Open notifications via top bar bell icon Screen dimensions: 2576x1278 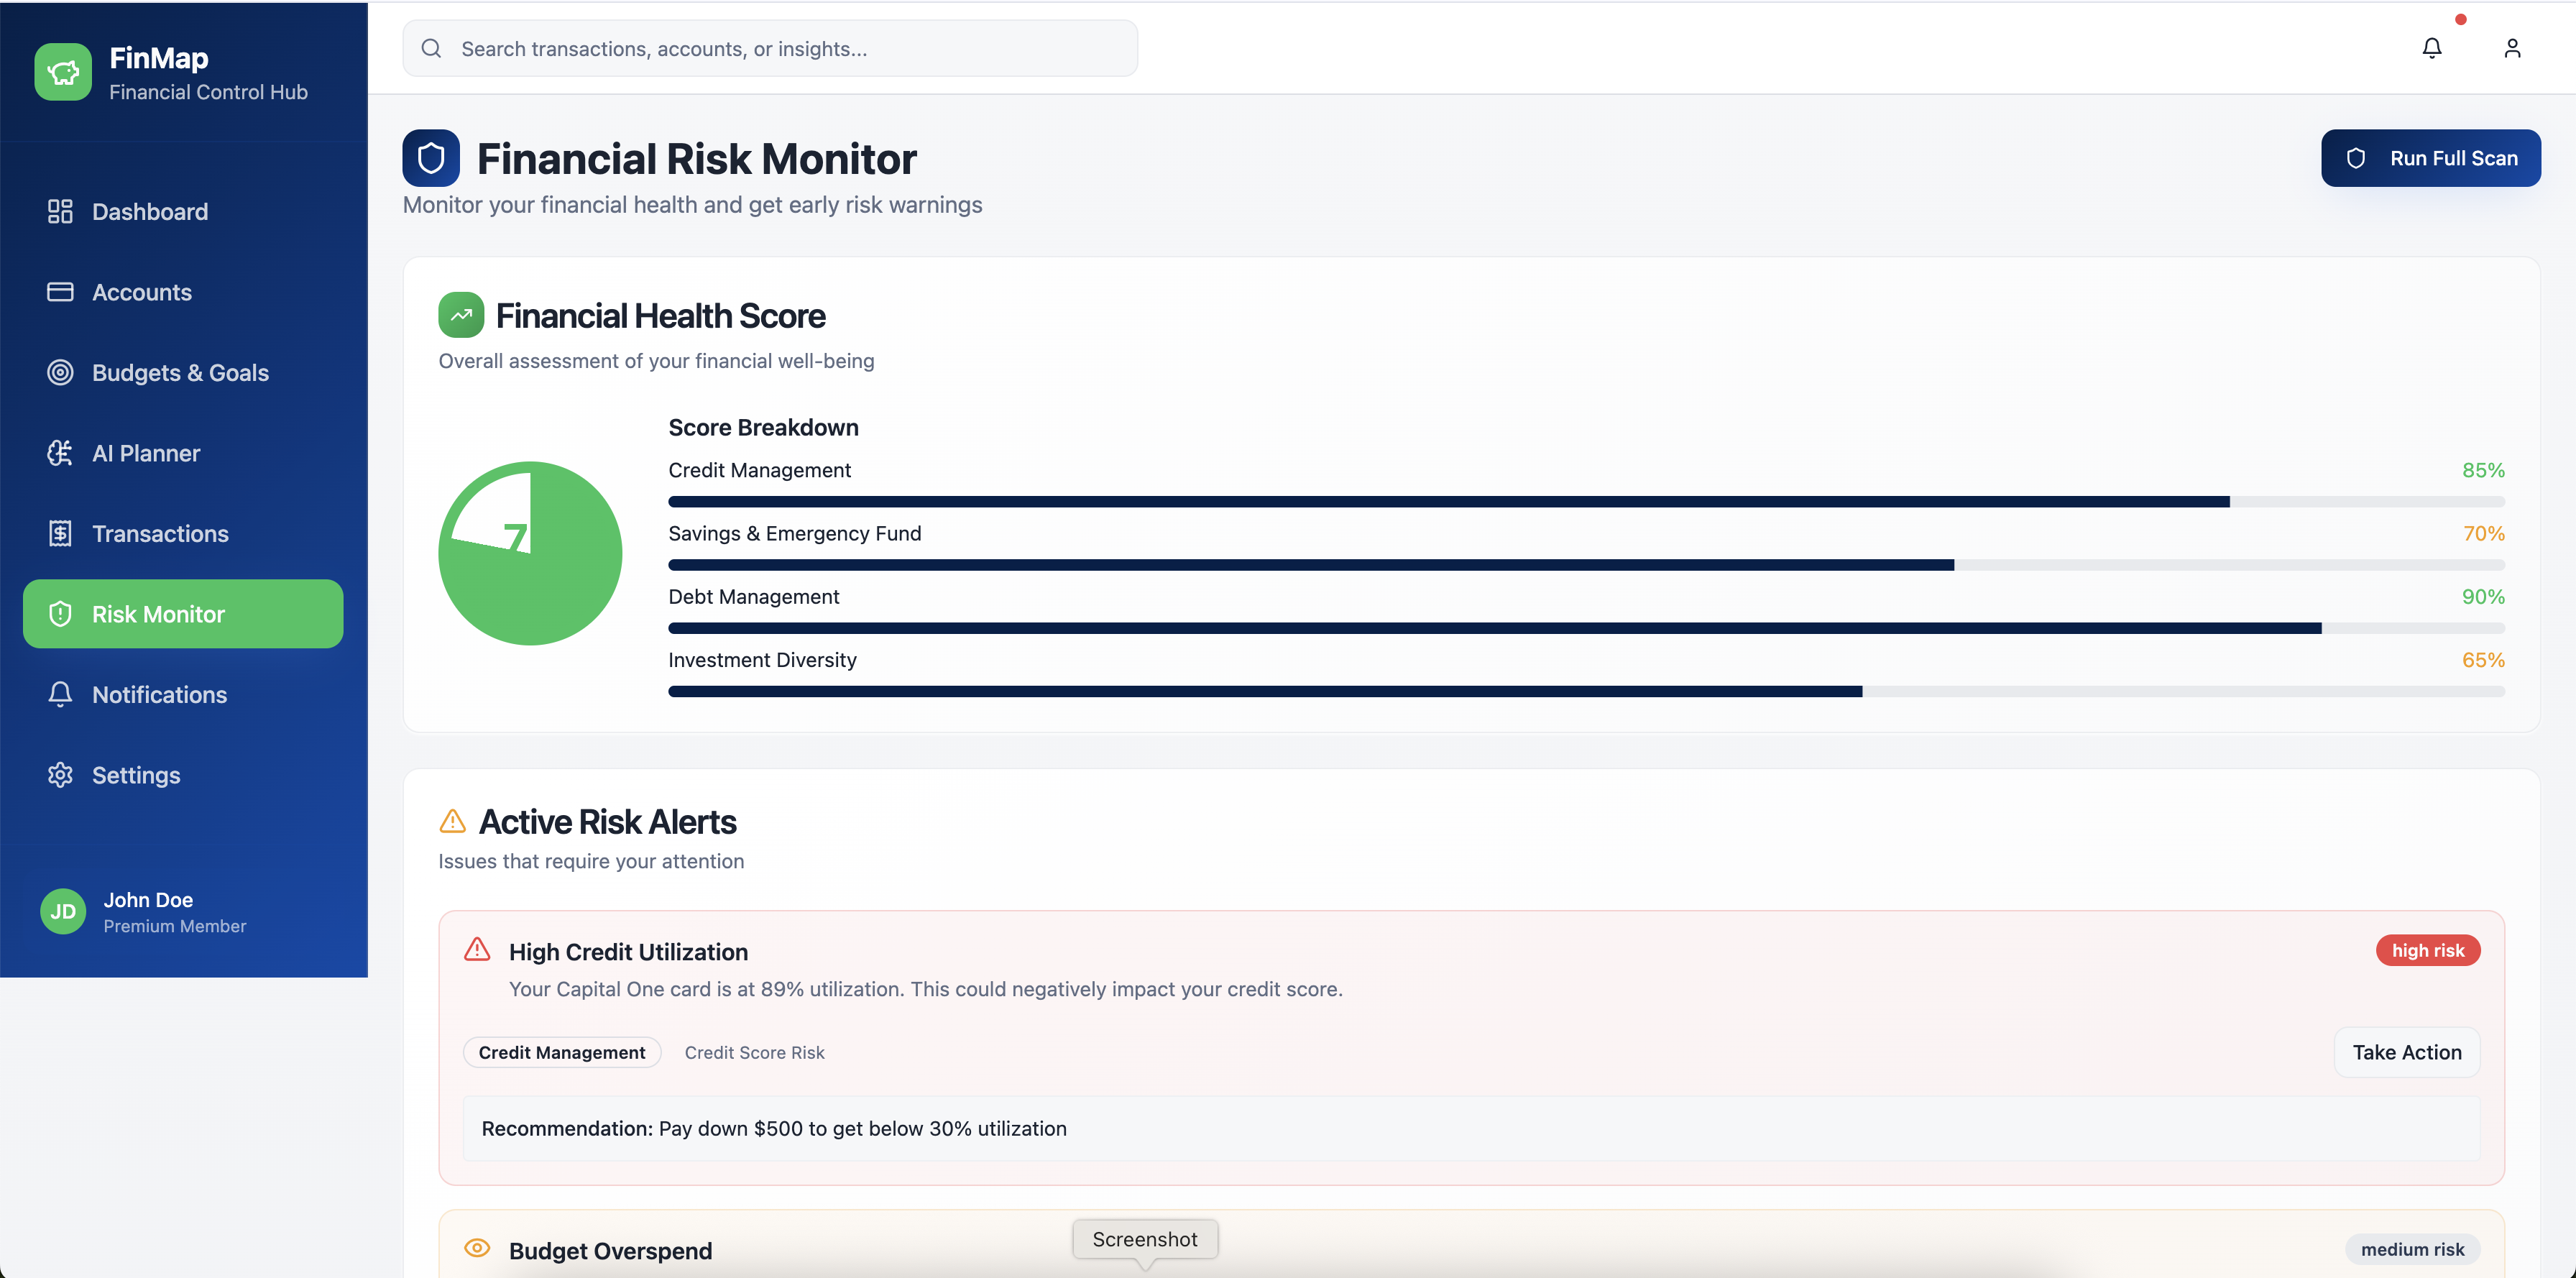(x=2432, y=48)
